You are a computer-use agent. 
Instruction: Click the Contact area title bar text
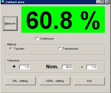tap(15, 2)
